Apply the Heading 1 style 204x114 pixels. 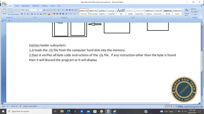click(102, 12)
